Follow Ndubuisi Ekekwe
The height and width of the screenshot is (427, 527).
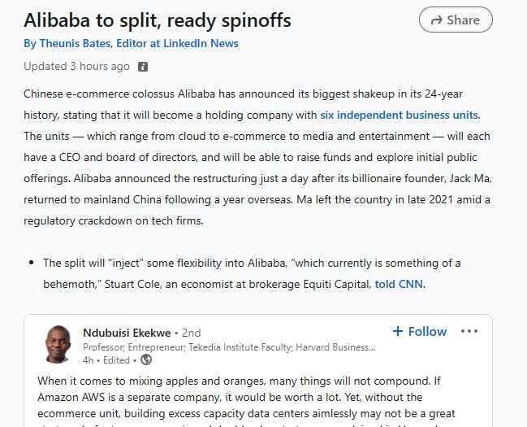click(419, 331)
